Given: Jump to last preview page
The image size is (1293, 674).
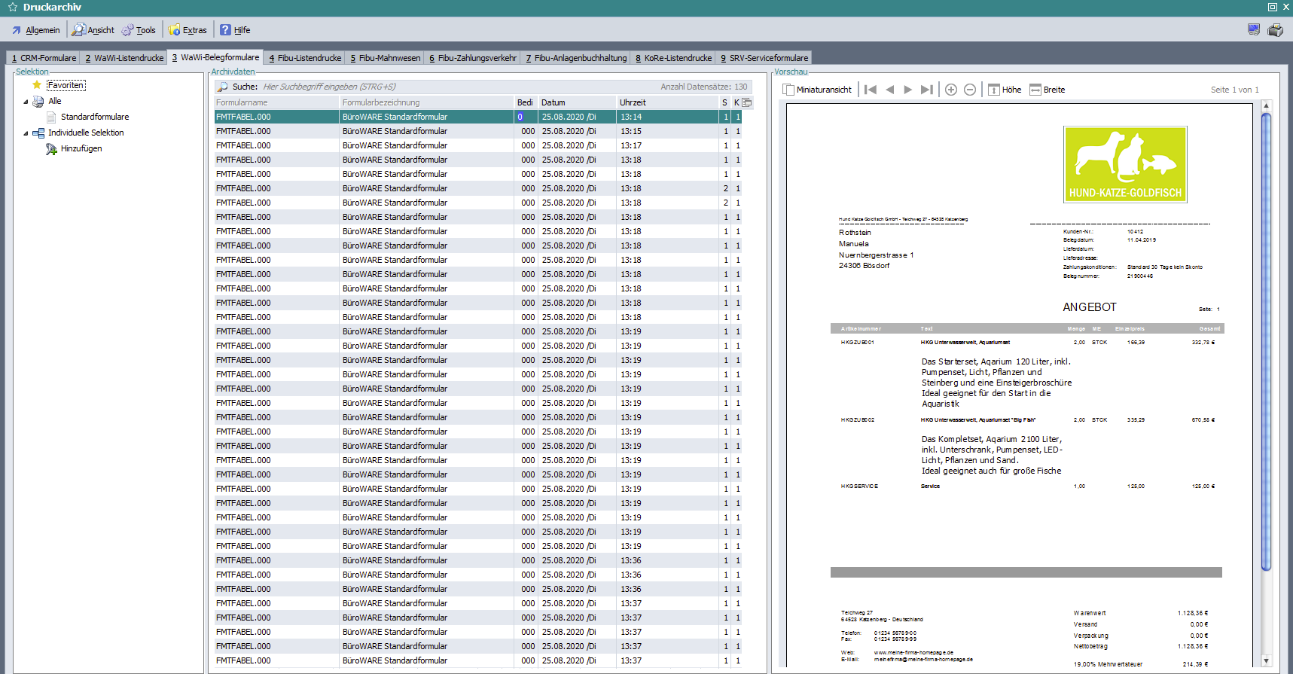Looking at the screenshot, I should 927,90.
